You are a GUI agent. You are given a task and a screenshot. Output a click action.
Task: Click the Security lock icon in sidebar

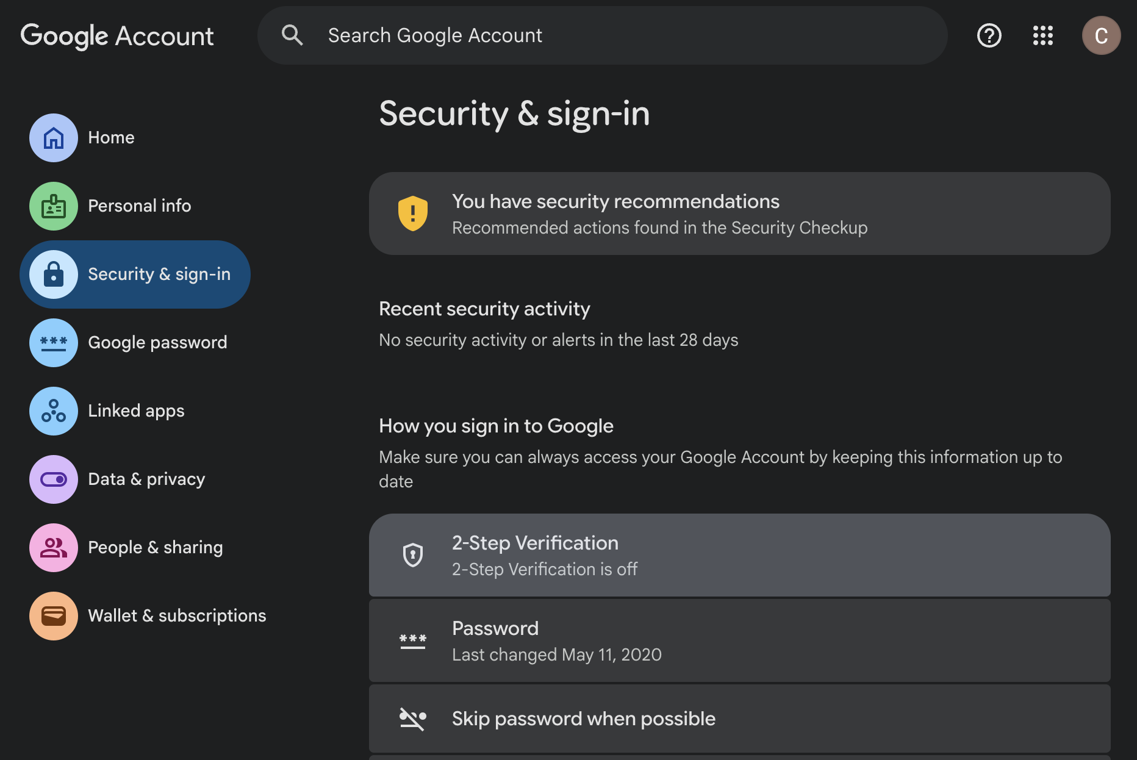coord(54,274)
